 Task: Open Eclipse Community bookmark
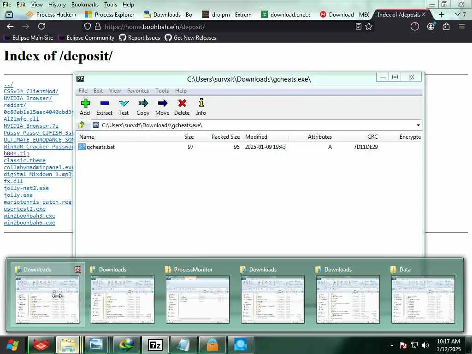coord(86,38)
